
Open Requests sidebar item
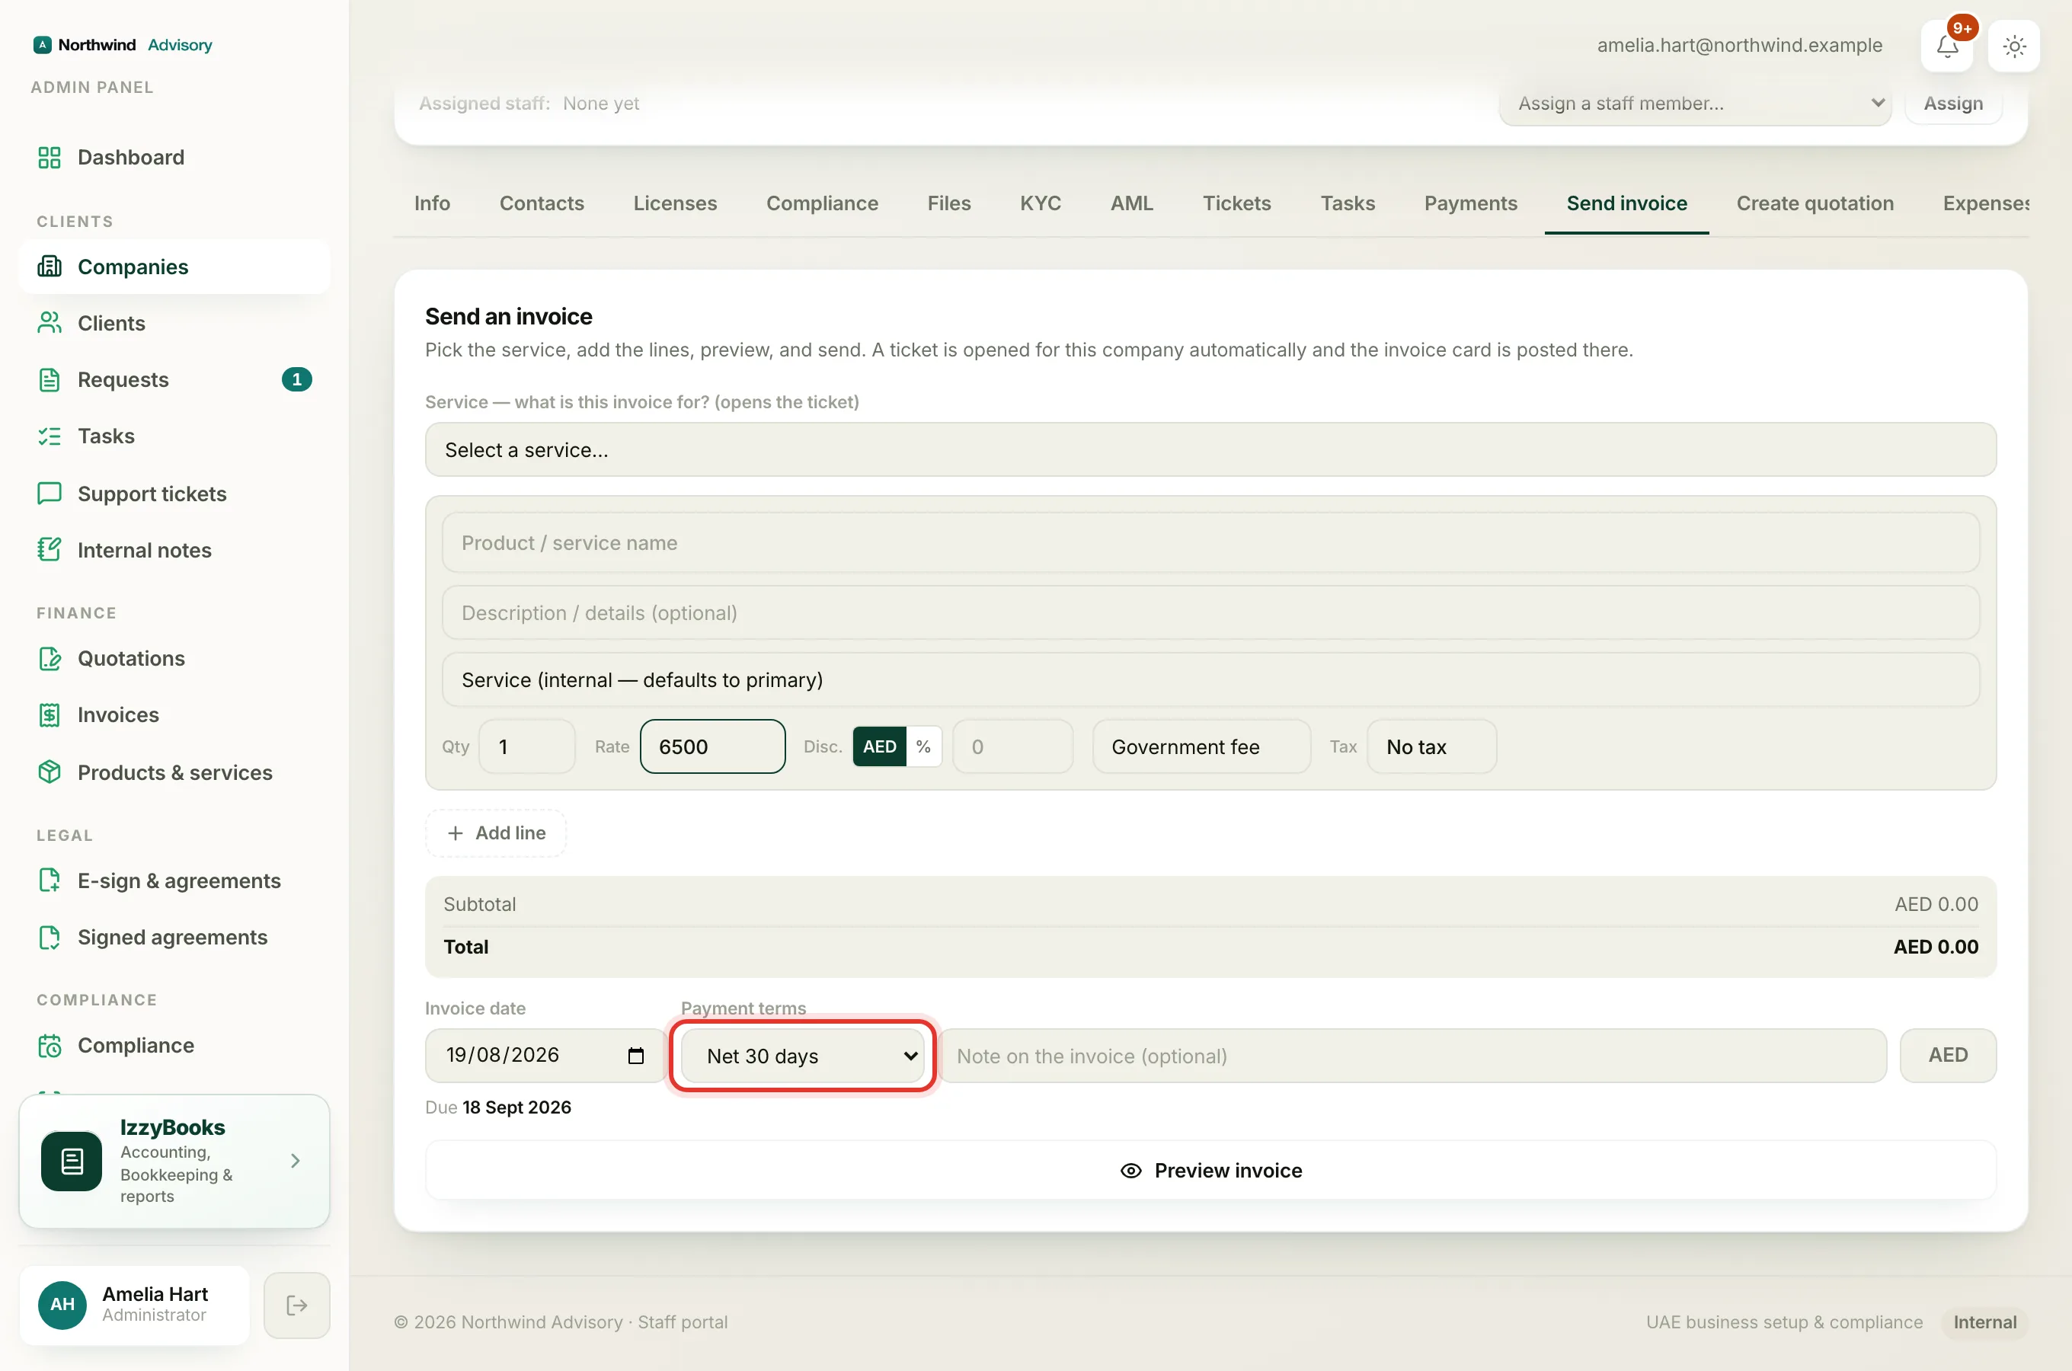(x=174, y=379)
